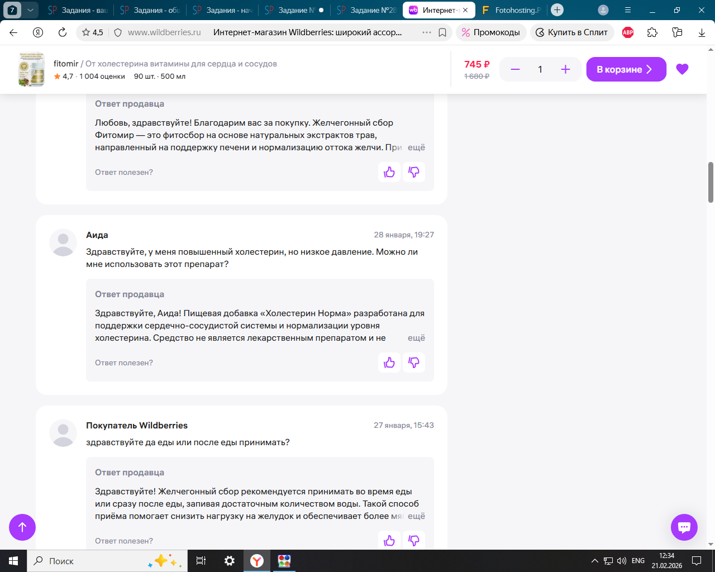Click the scroll-to-top arrow button
The image size is (715, 572).
[x=22, y=527]
